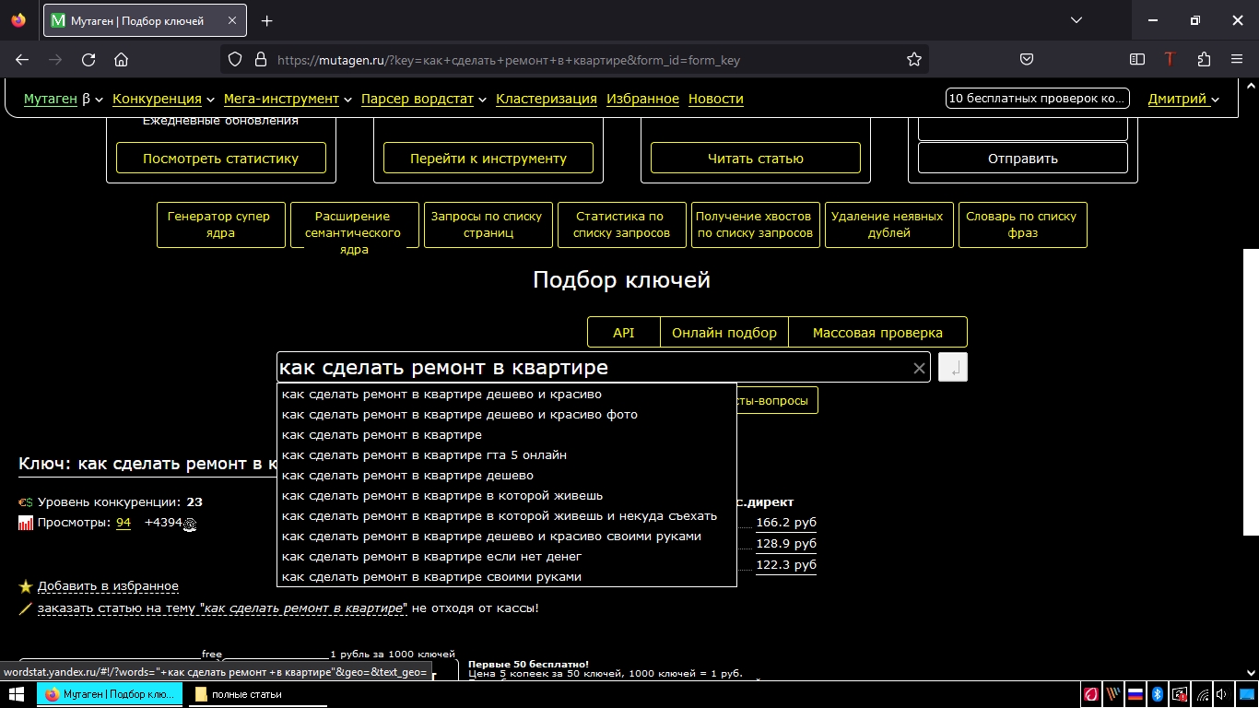The width and height of the screenshot is (1259, 708).
Task: Open Запросы по списку страниц tool
Action: coord(488,225)
